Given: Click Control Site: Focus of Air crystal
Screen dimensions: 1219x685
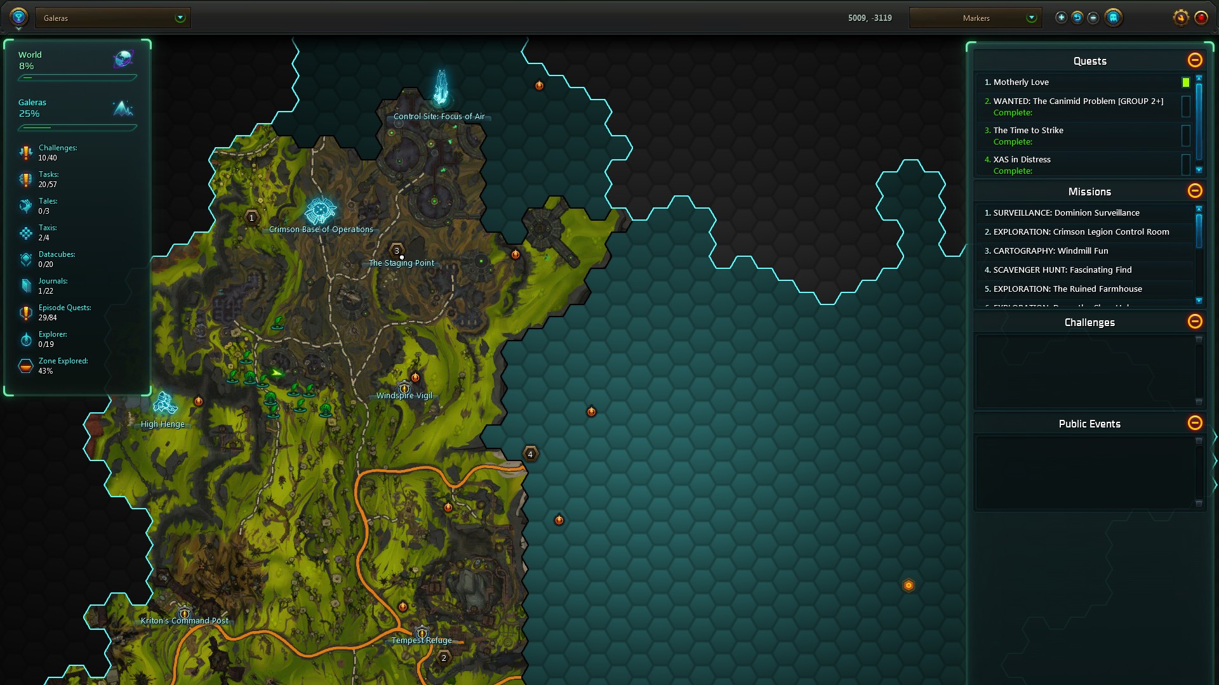Looking at the screenshot, I should coord(441,88).
